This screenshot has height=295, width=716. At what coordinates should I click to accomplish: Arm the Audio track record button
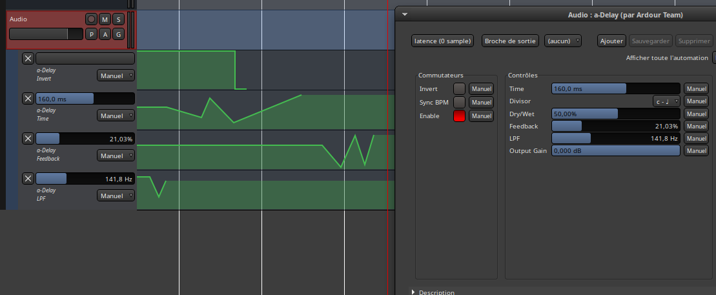point(91,19)
